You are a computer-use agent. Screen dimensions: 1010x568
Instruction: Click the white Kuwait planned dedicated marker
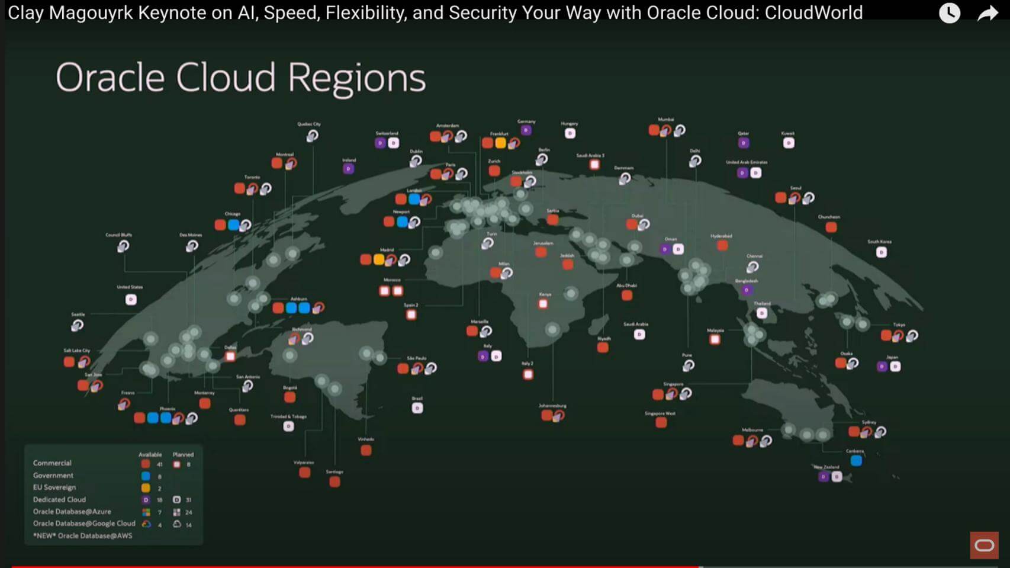point(789,143)
